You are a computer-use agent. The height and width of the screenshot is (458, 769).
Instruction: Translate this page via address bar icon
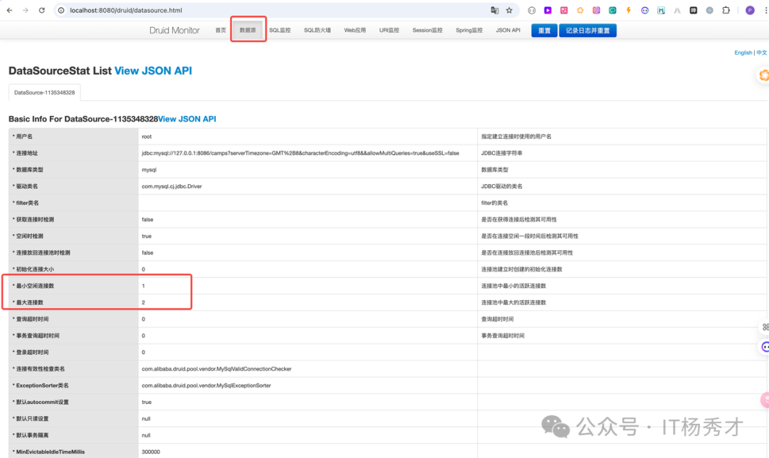point(494,10)
